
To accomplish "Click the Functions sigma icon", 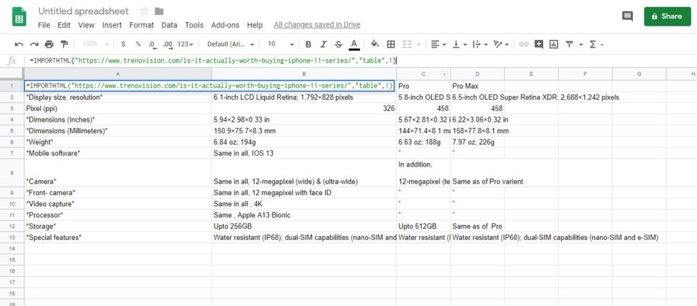I will click(593, 44).
